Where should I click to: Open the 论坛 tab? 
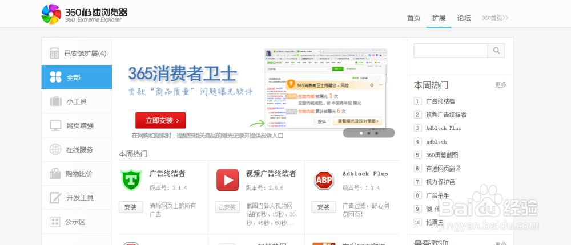(x=464, y=18)
